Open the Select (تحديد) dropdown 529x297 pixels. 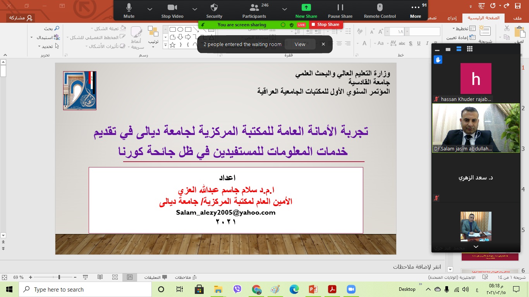(x=48, y=46)
